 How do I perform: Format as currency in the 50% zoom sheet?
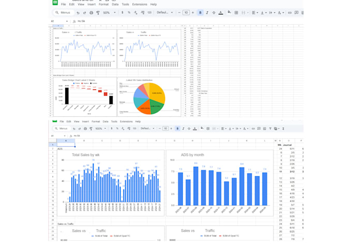pyautogui.click(x=122, y=12)
